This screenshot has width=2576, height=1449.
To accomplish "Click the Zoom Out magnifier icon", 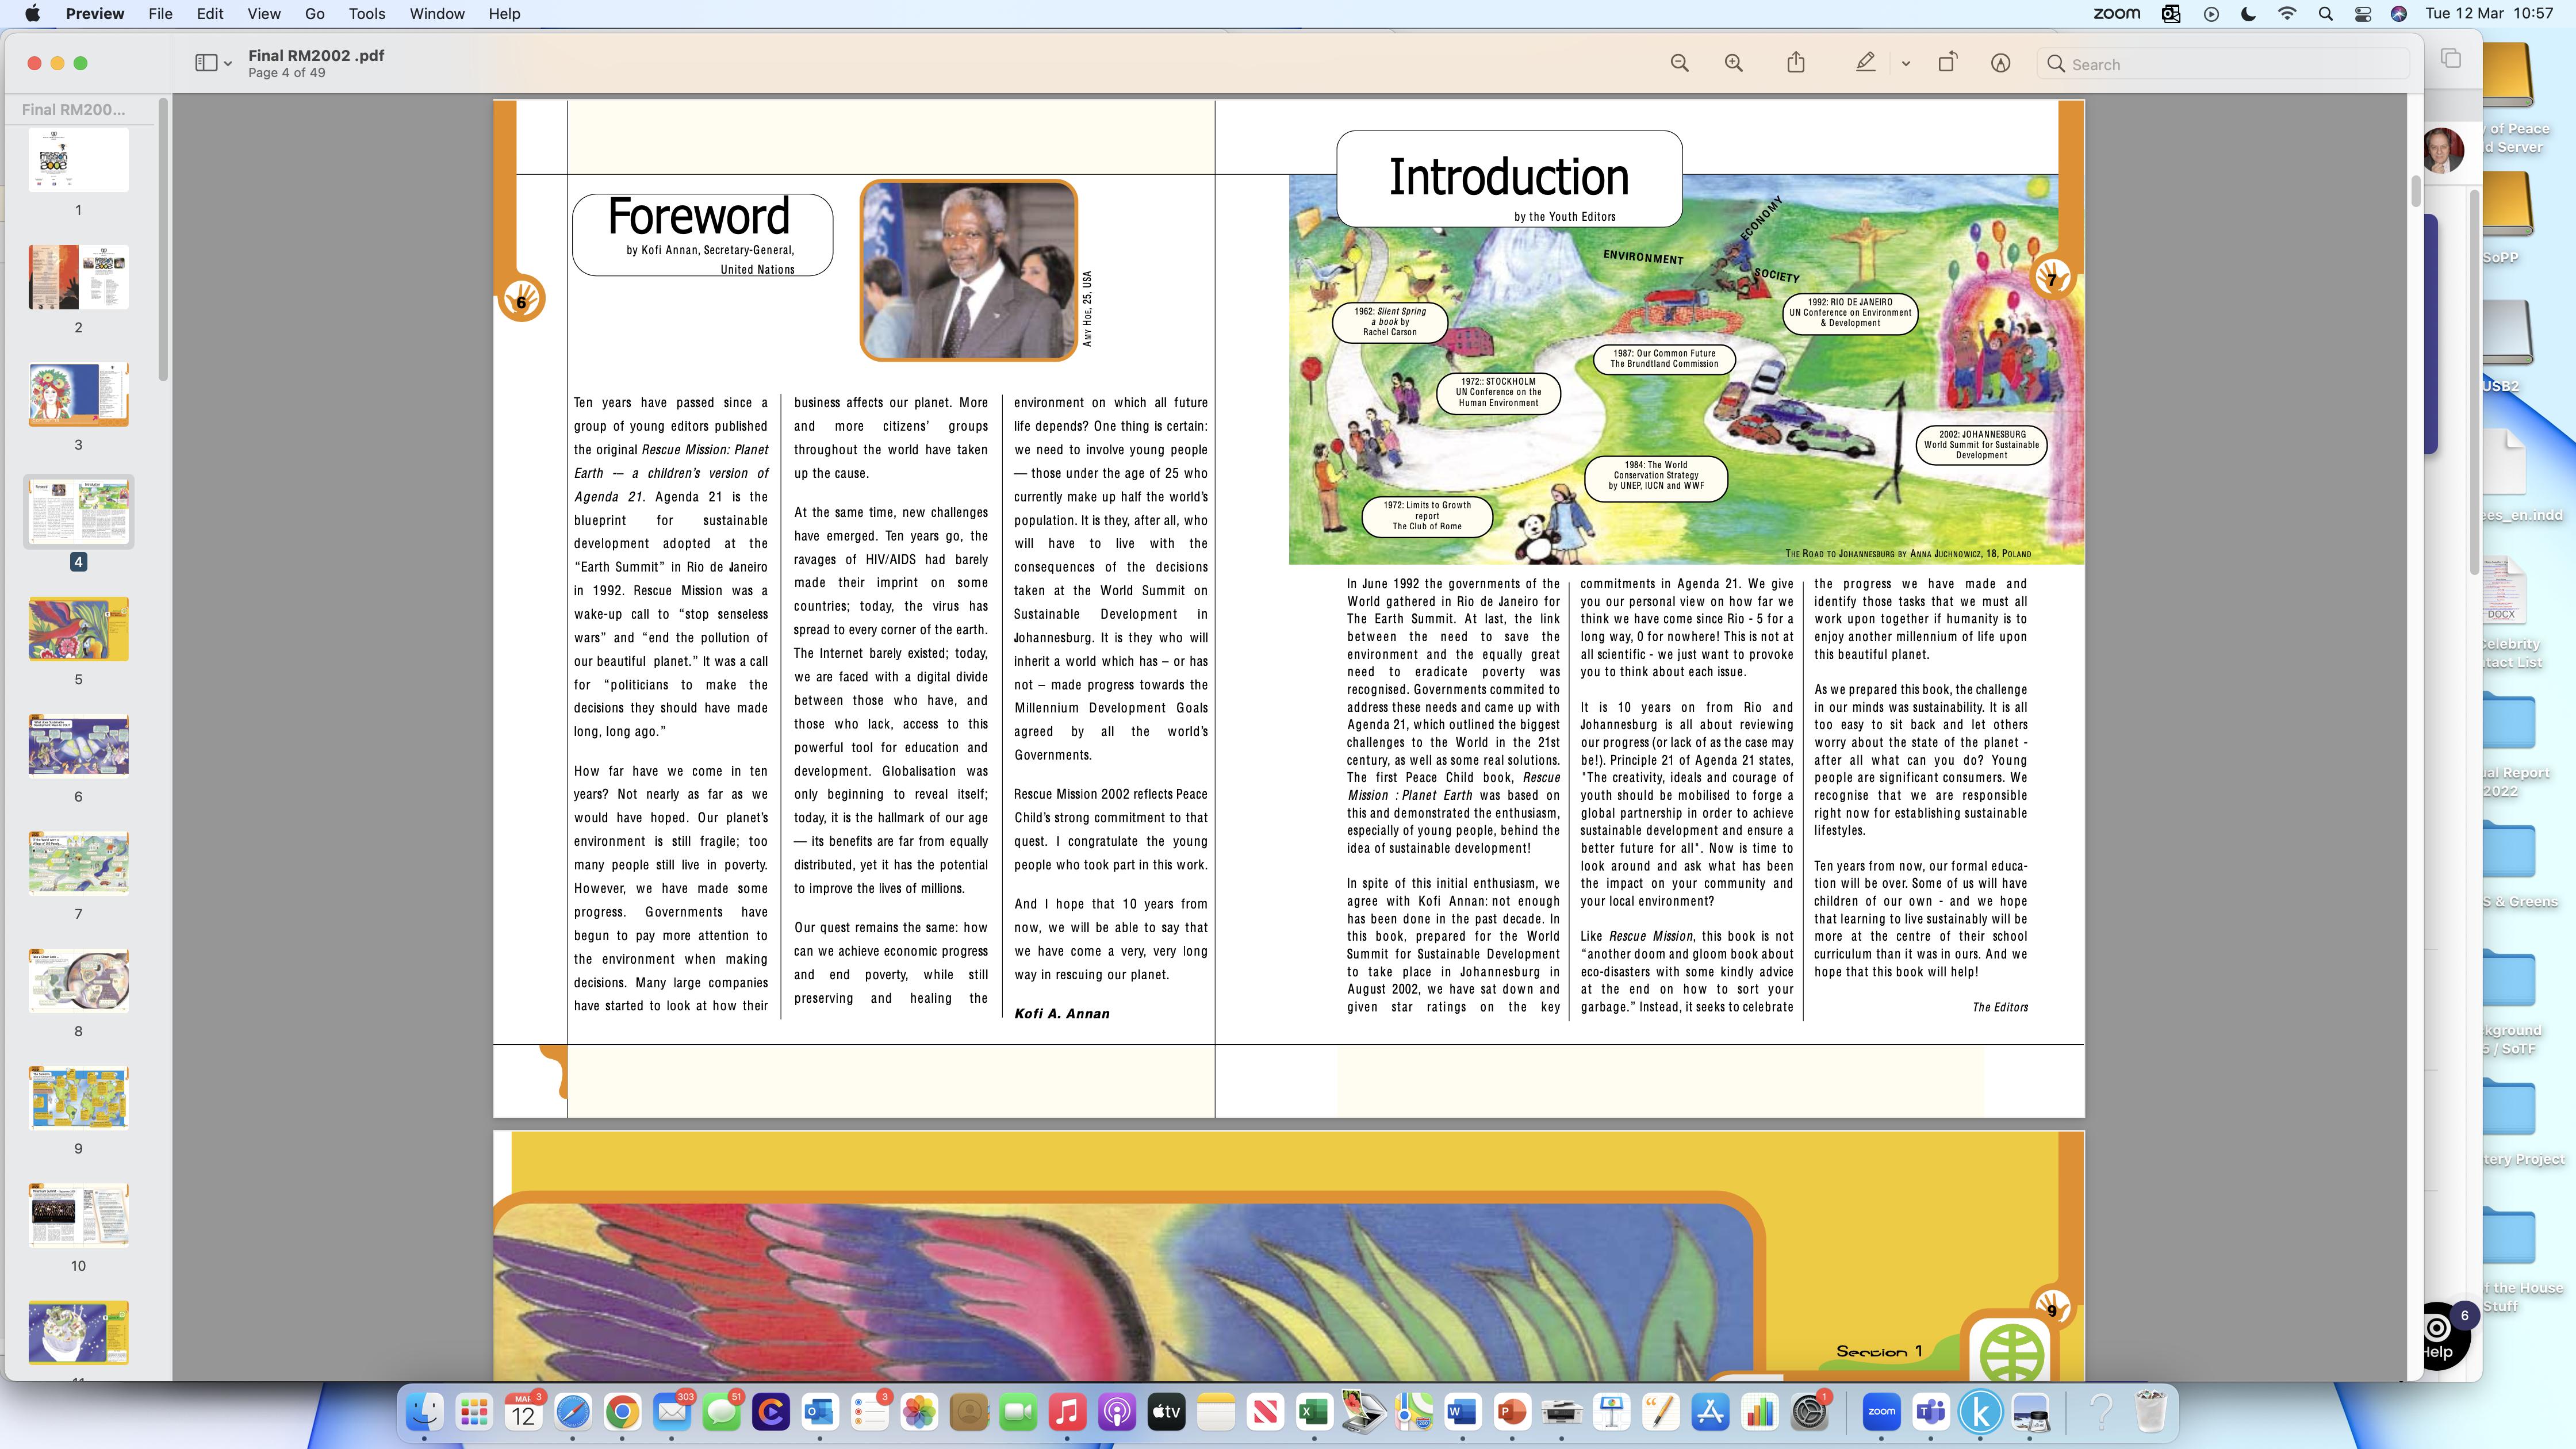I will 1679,63.
